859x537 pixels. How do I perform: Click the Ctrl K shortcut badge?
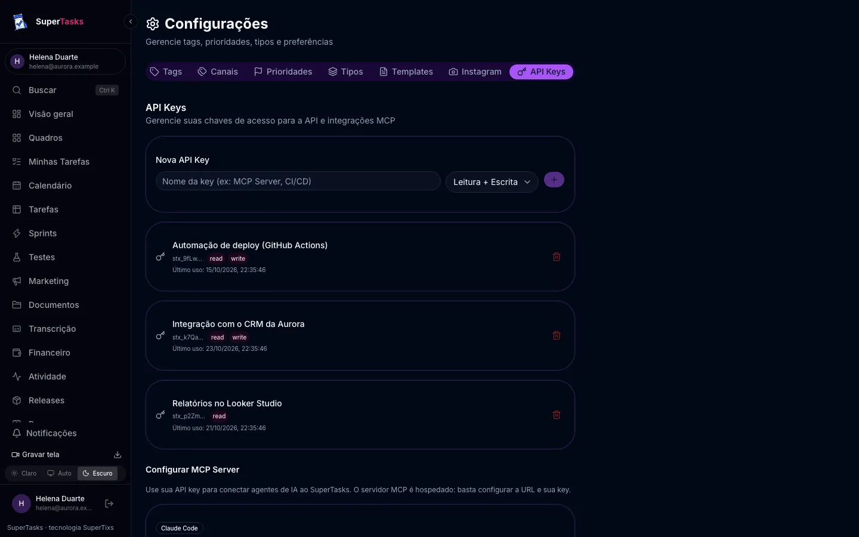click(x=107, y=90)
